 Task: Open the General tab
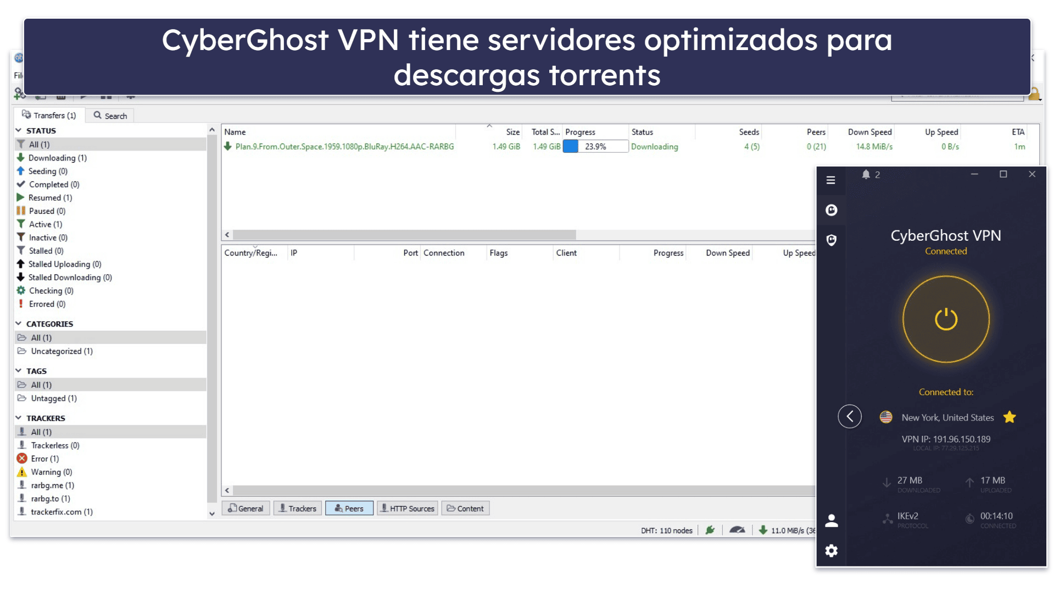point(246,508)
